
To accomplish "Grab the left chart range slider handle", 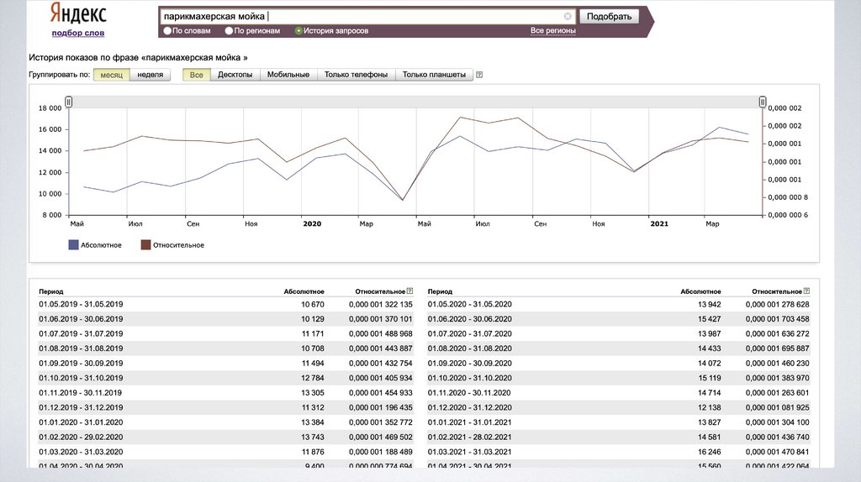I will [69, 102].
